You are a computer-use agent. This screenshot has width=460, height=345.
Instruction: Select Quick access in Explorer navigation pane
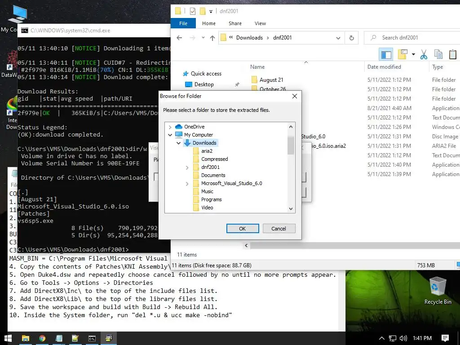202,74
